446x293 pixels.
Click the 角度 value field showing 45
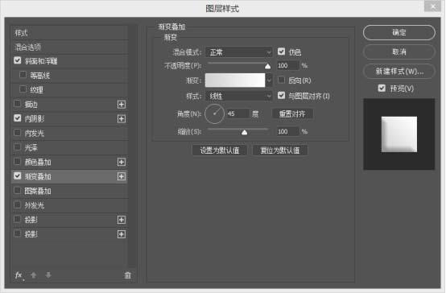pyautogui.click(x=237, y=113)
